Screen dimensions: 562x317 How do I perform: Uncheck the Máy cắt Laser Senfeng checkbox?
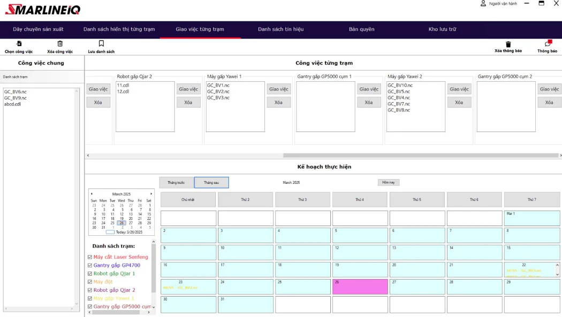click(x=90, y=257)
